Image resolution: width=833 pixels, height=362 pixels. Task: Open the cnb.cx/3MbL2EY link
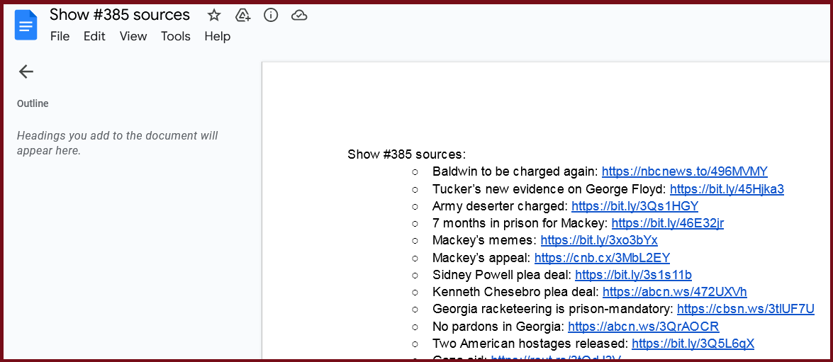(602, 258)
